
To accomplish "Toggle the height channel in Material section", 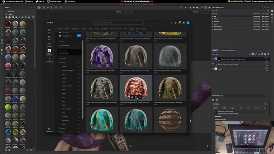I will tap(223, 108).
